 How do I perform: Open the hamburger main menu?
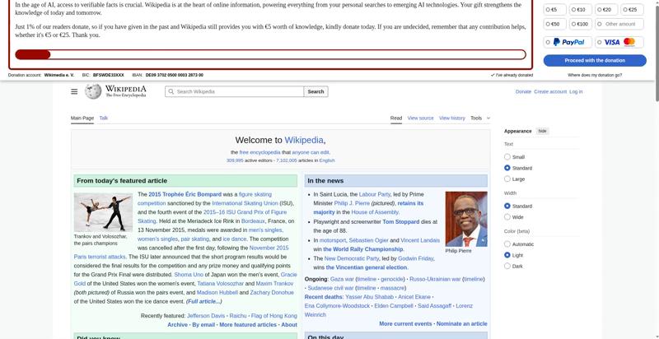[x=74, y=91]
